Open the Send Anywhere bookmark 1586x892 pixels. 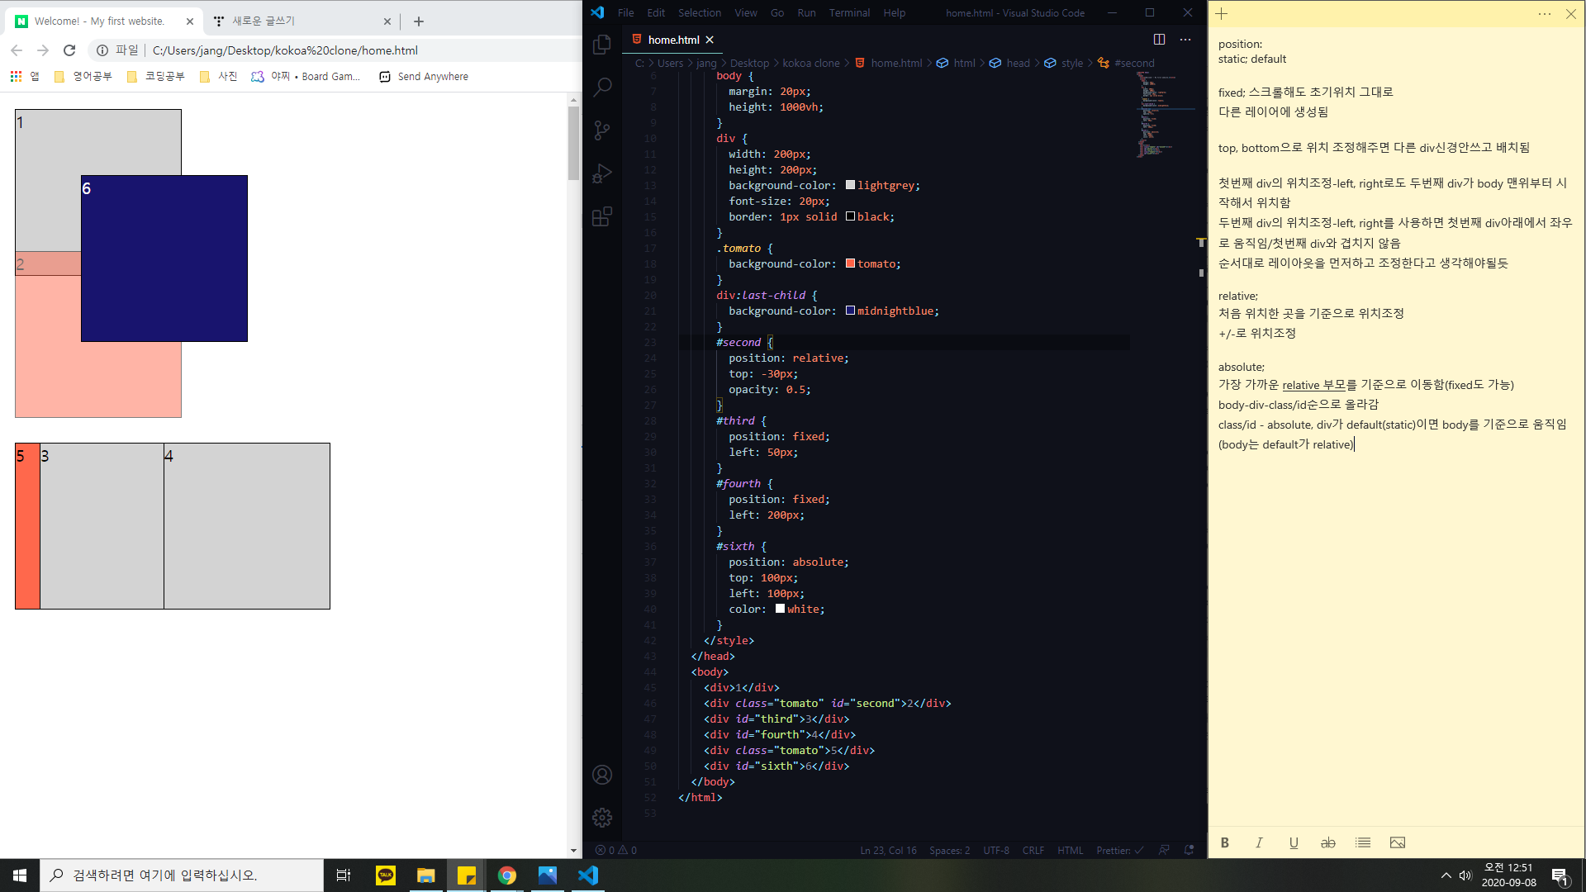coord(424,76)
